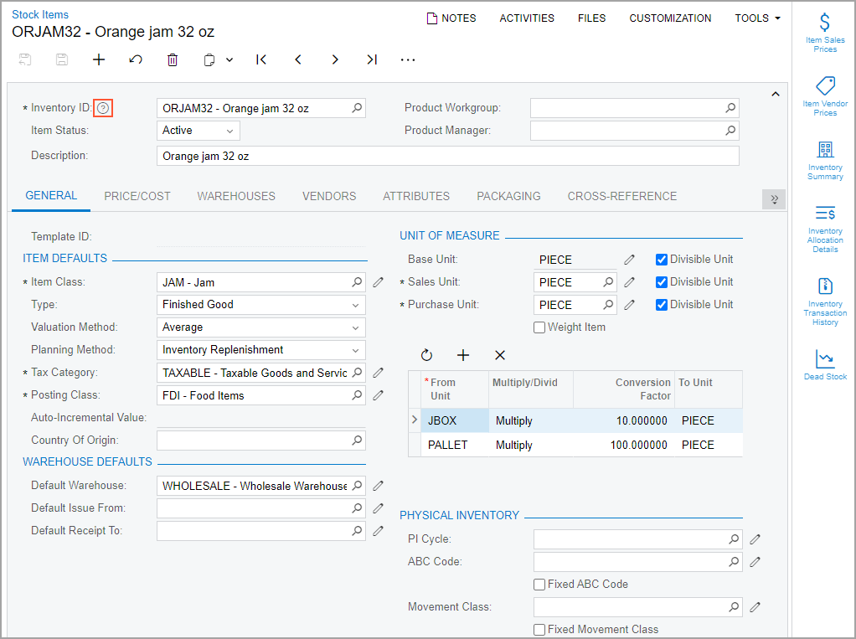Open the Activities button in top bar
856x639 pixels.
pyautogui.click(x=527, y=18)
